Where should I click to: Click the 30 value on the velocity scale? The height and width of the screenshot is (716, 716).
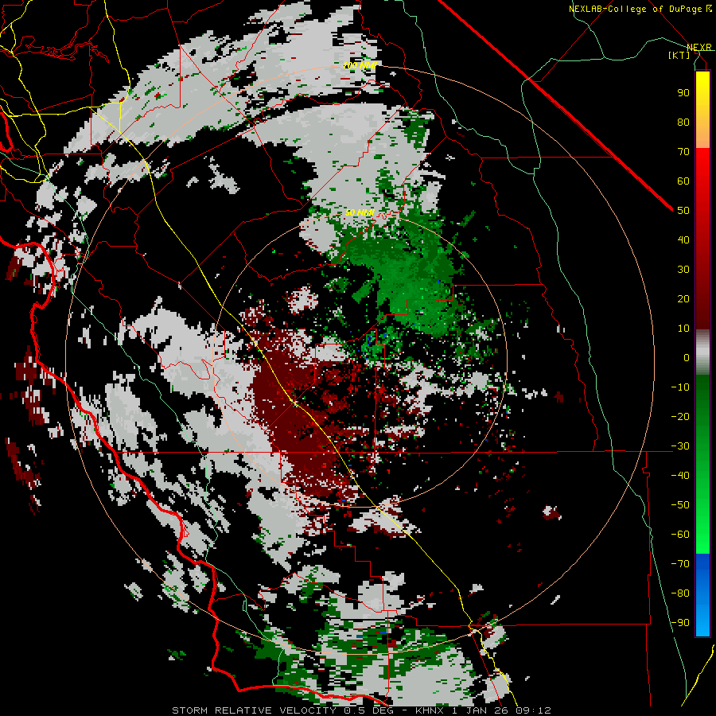coord(683,270)
